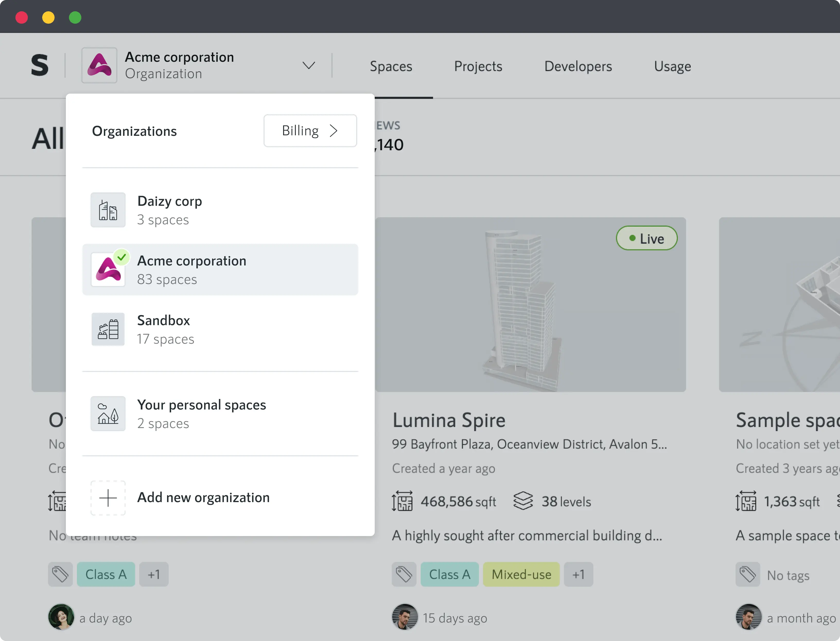Open Your personal spaces

click(220, 414)
